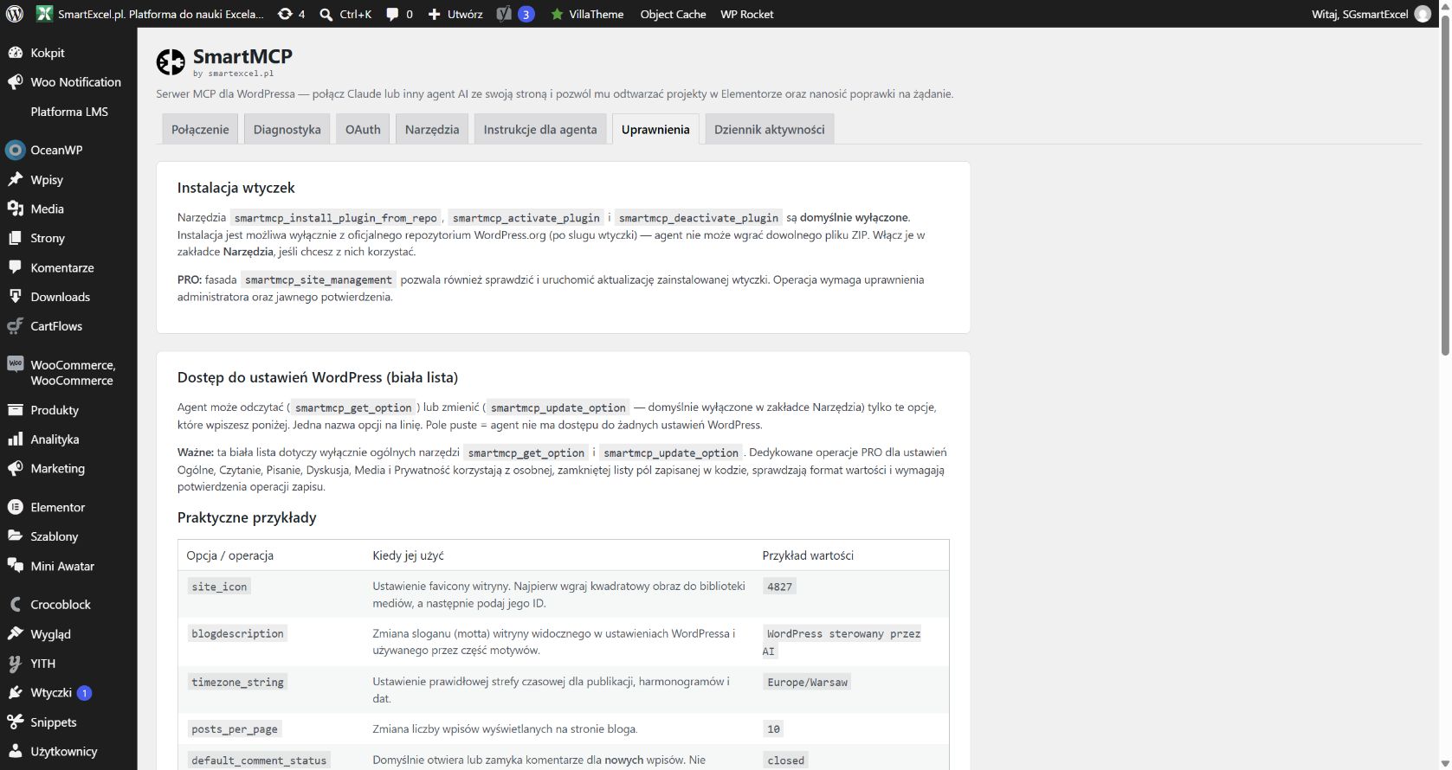Viewport: 1452px width, 770px height.
Task: Click the Kokpit dashboard icon
Action: point(15,53)
